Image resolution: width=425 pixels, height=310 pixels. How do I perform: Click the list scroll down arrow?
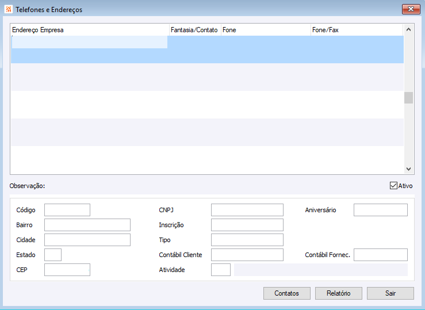(409, 169)
